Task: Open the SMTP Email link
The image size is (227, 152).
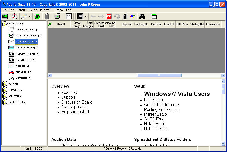Action: (155, 119)
